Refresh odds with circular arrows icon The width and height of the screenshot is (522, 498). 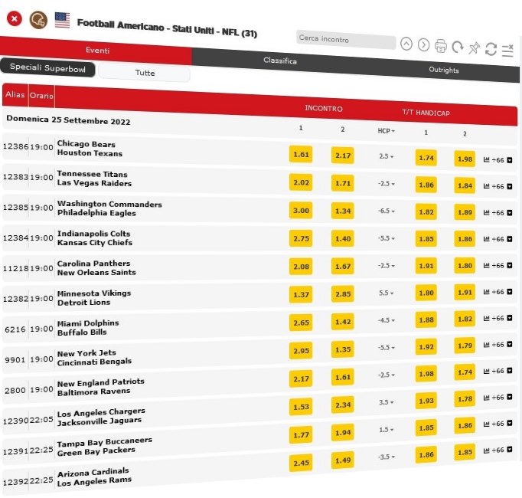click(x=491, y=49)
